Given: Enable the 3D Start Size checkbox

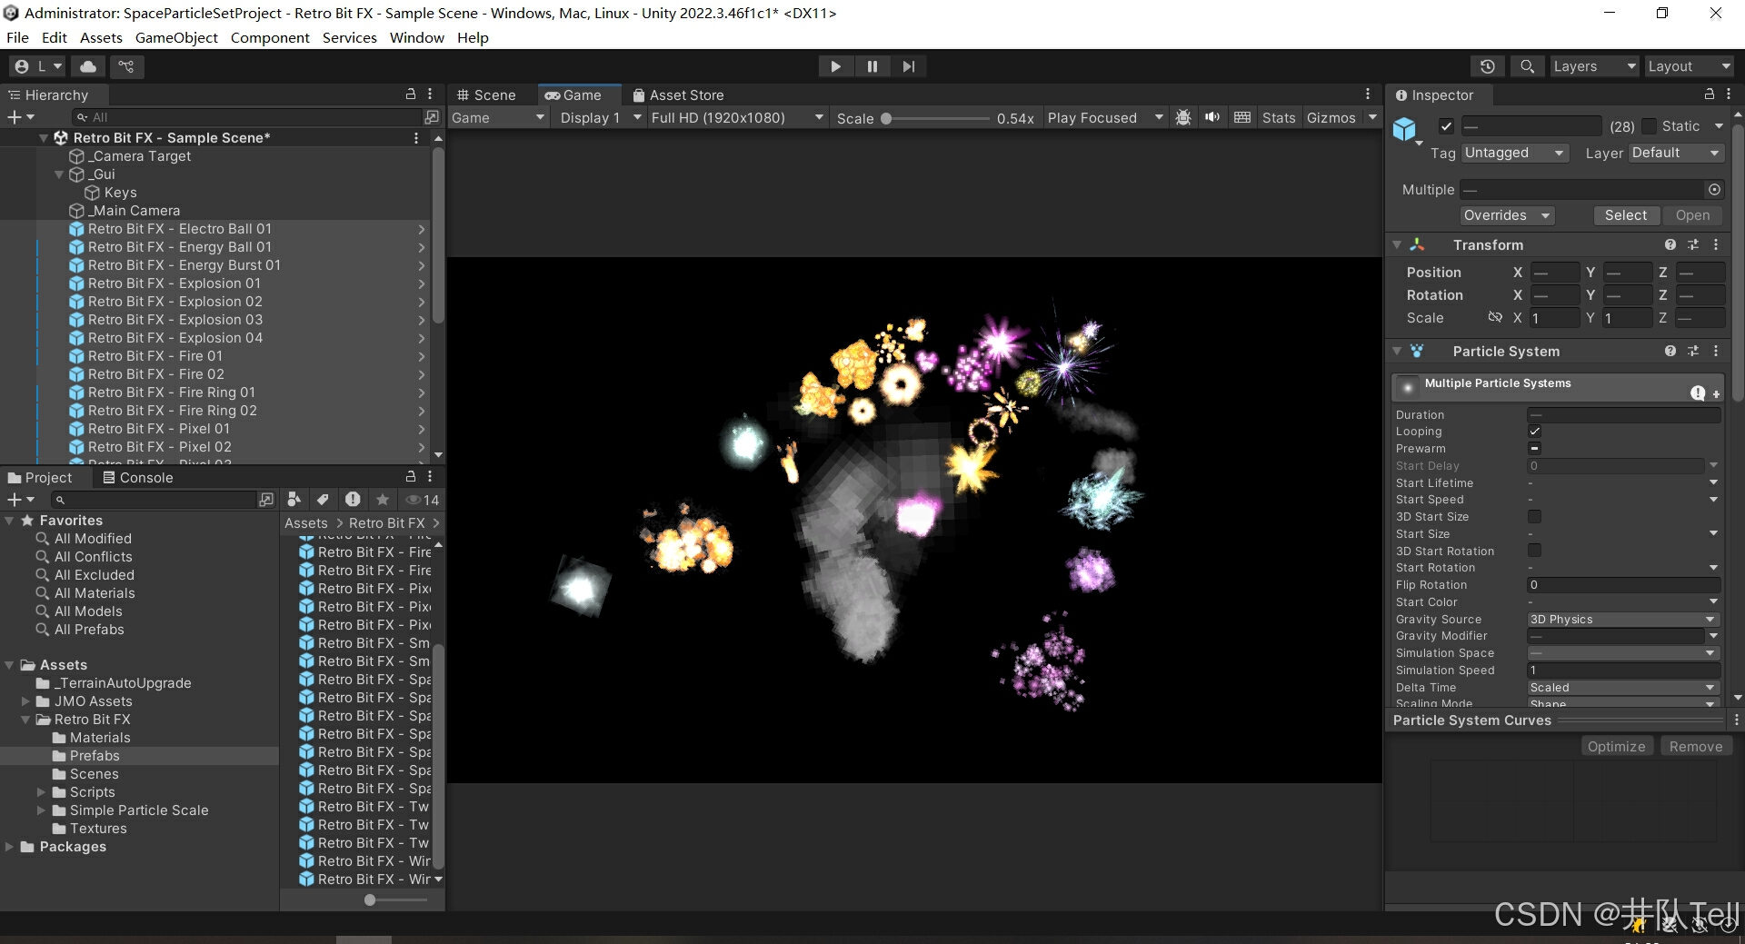Looking at the screenshot, I should [1535, 517].
